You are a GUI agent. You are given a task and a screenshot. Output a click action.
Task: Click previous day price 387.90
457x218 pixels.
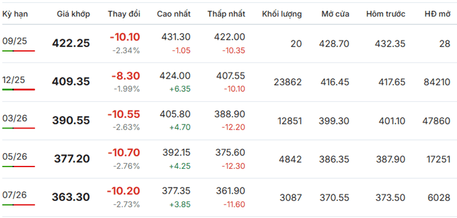[x=391, y=159]
